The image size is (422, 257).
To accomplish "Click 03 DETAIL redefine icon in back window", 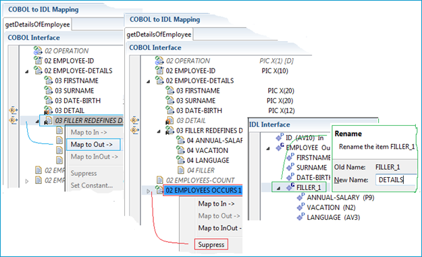I will point(49,110).
